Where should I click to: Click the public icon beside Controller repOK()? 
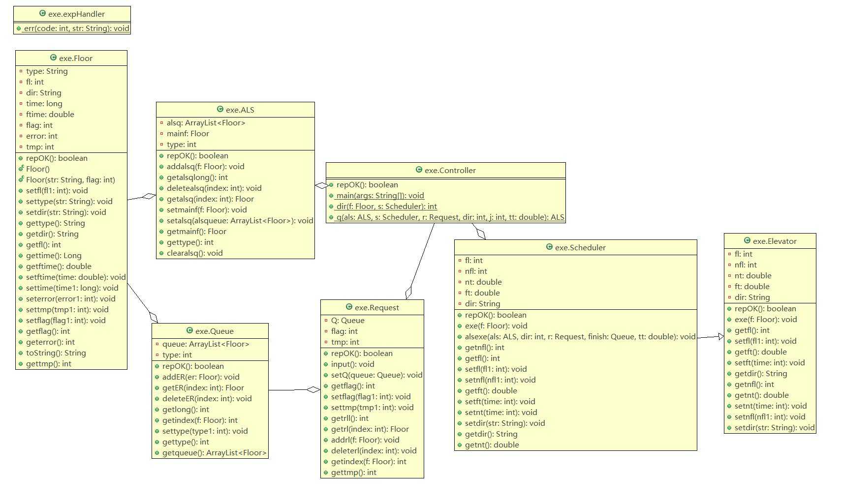coord(331,185)
